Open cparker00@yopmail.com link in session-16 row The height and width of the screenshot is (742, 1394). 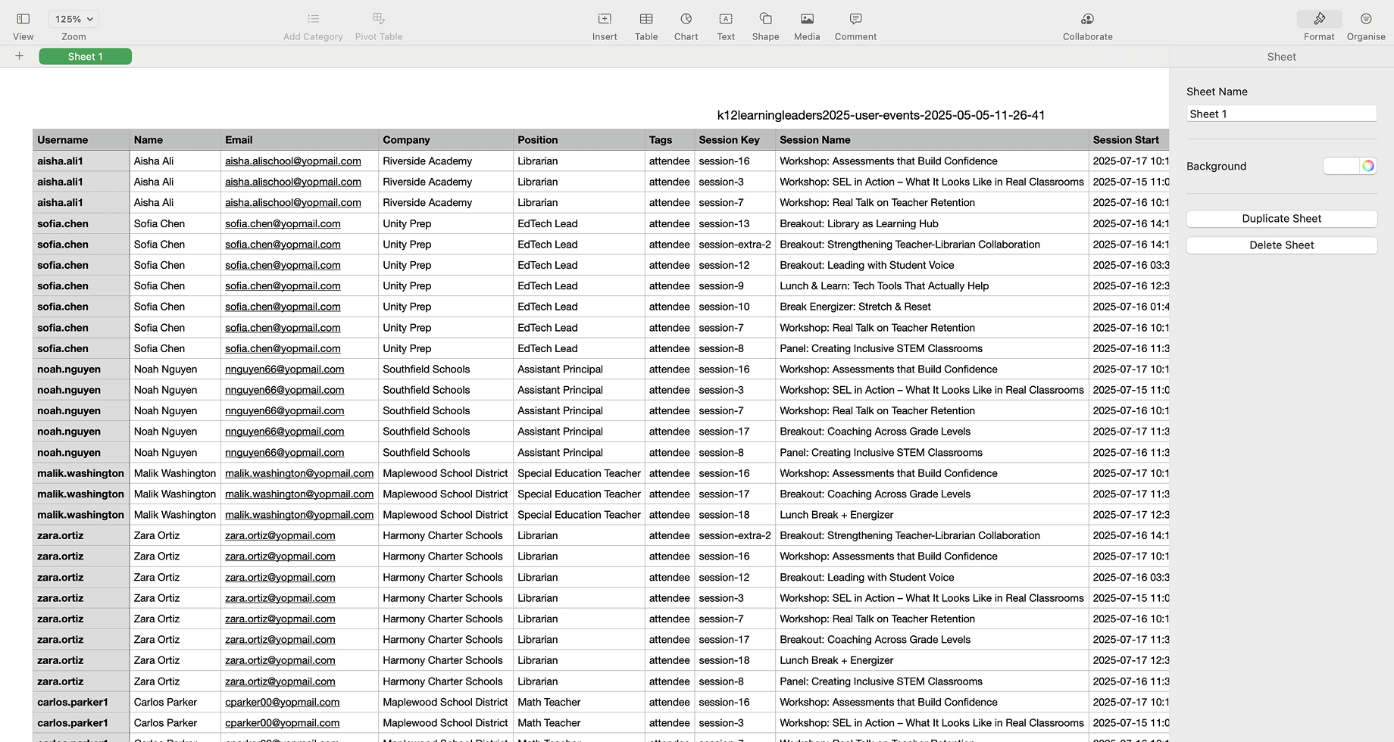(283, 702)
